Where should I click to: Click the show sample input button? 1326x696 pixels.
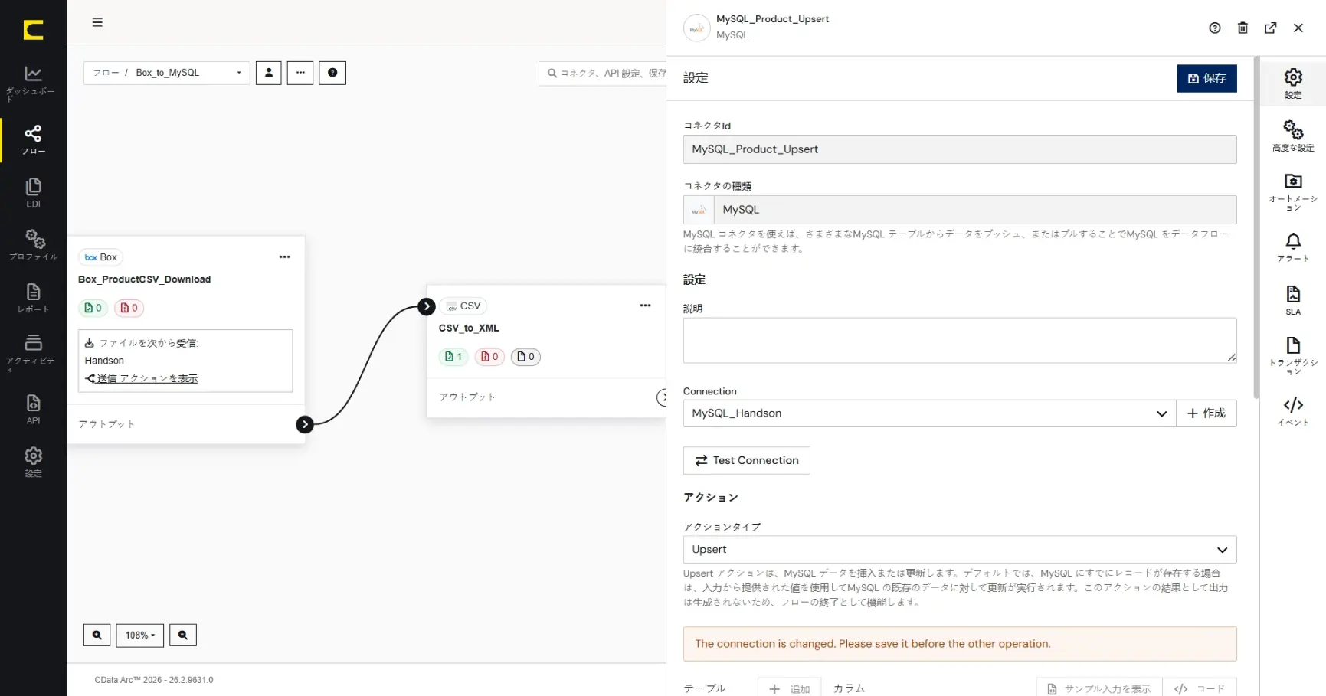(x=1099, y=688)
